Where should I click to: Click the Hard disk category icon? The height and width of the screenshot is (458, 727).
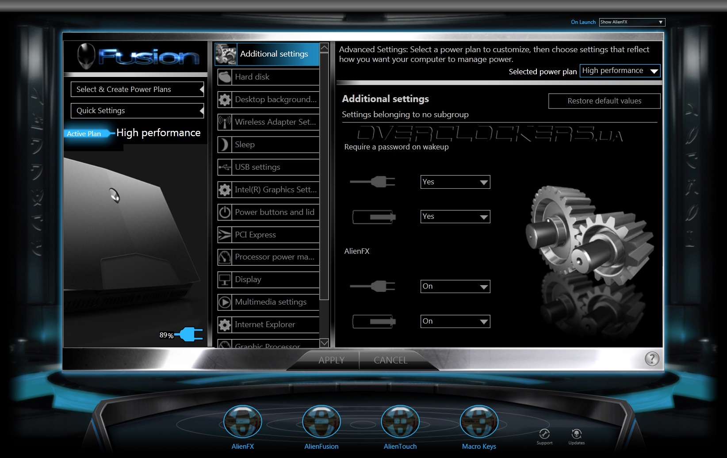coord(225,77)
